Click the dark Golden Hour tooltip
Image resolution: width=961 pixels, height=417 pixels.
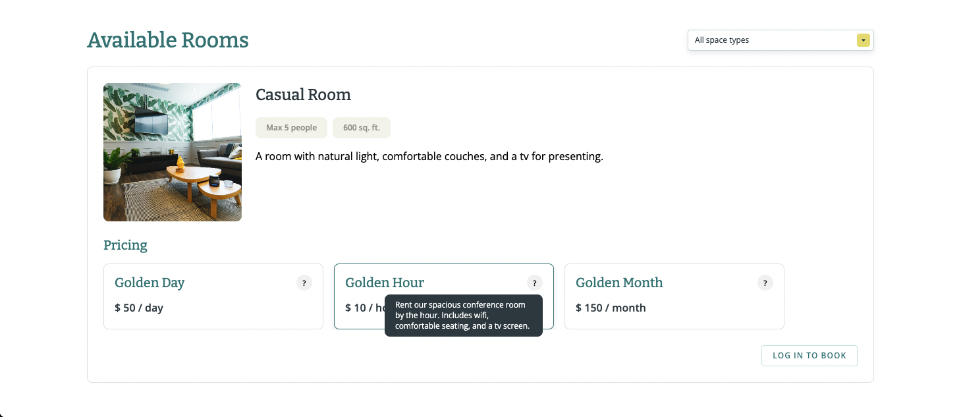click(x=463, y=316)
